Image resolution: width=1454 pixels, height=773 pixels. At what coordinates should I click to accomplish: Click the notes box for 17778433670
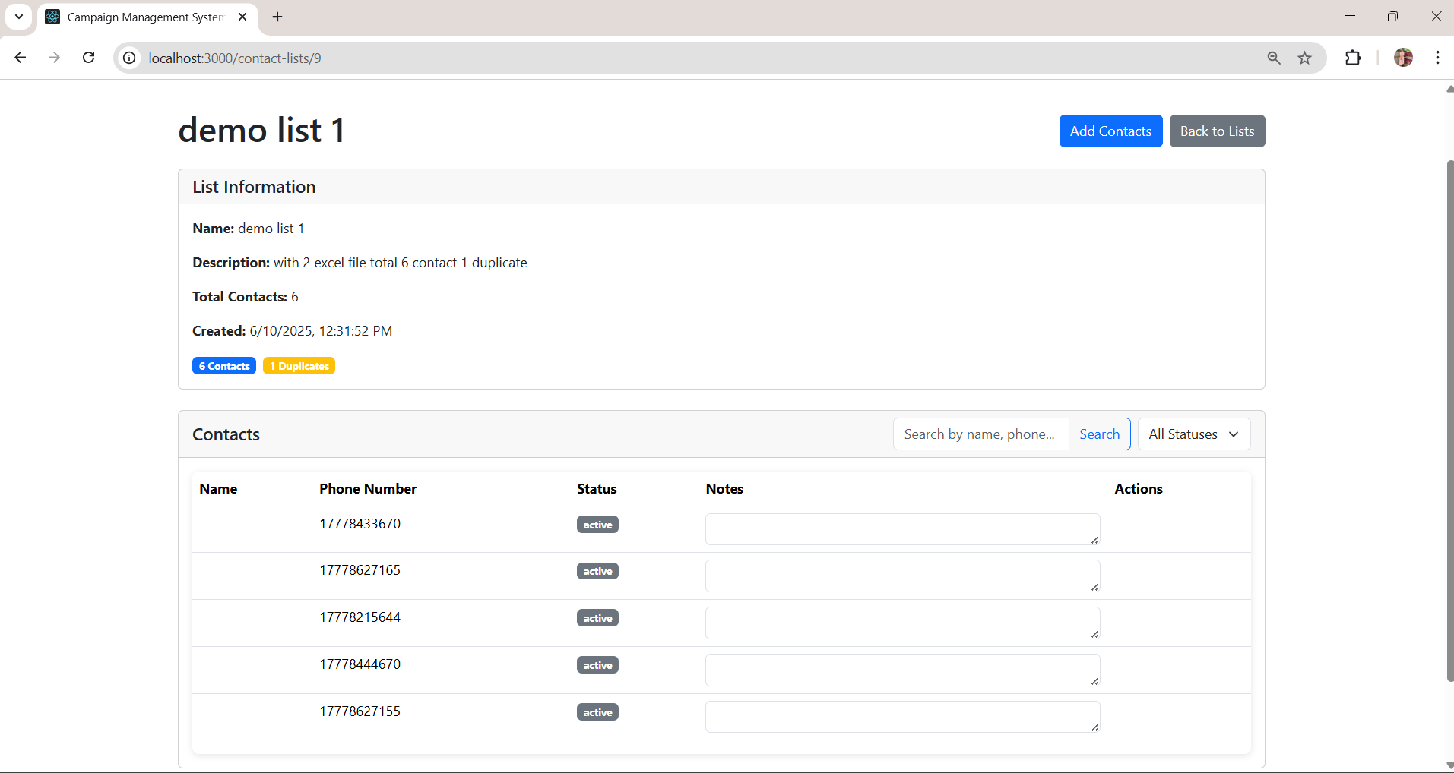click(902, 529)
